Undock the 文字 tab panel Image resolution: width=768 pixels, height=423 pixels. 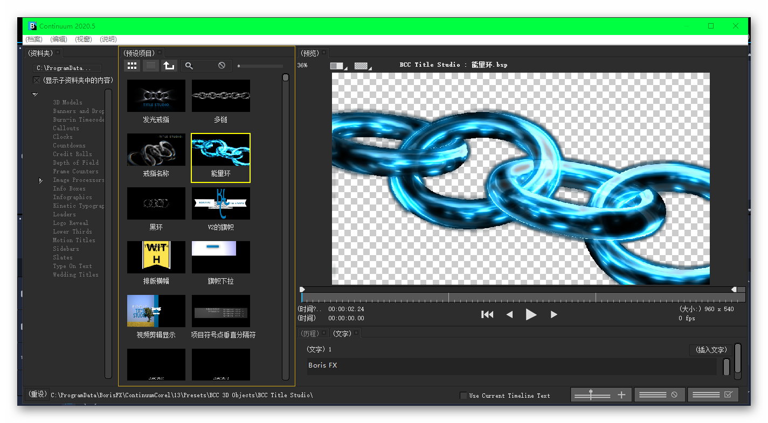[356, 333]
